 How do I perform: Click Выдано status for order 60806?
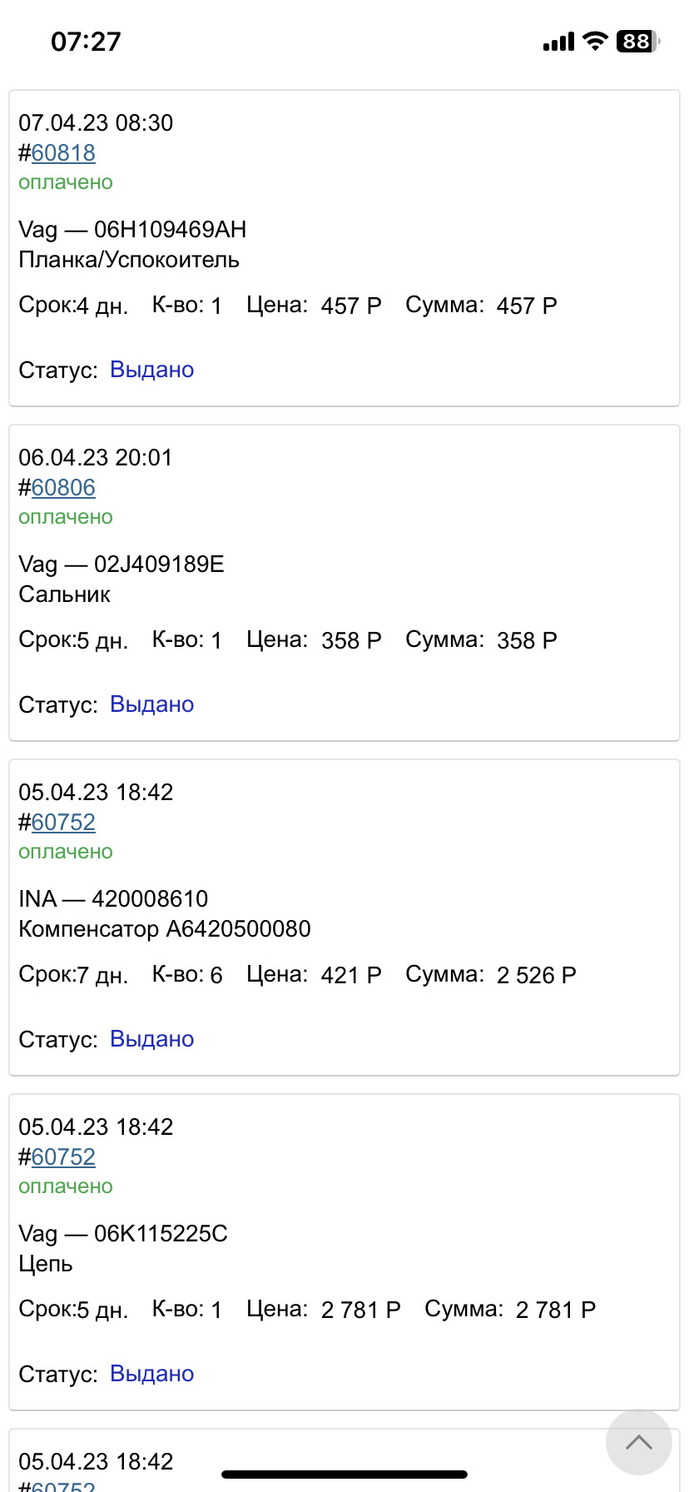pos(151,704)
